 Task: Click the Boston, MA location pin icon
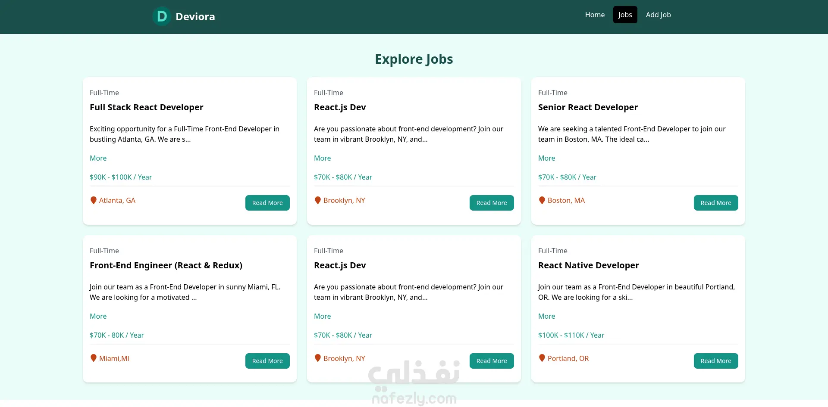542,200
